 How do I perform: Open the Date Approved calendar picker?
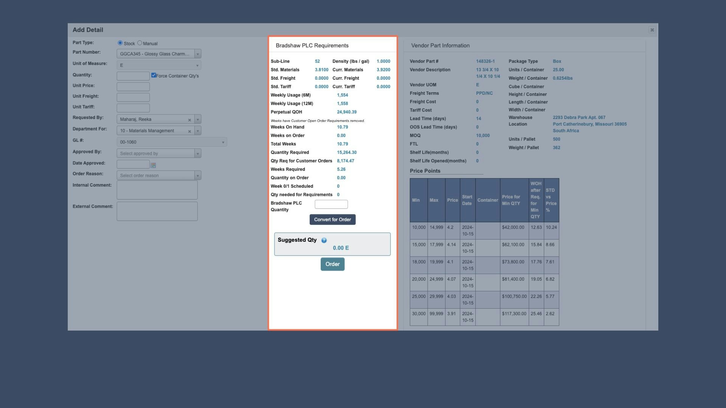(153, 164)
